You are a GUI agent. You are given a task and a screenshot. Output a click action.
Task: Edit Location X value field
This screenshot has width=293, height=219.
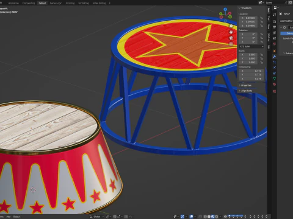pos(248,18)
